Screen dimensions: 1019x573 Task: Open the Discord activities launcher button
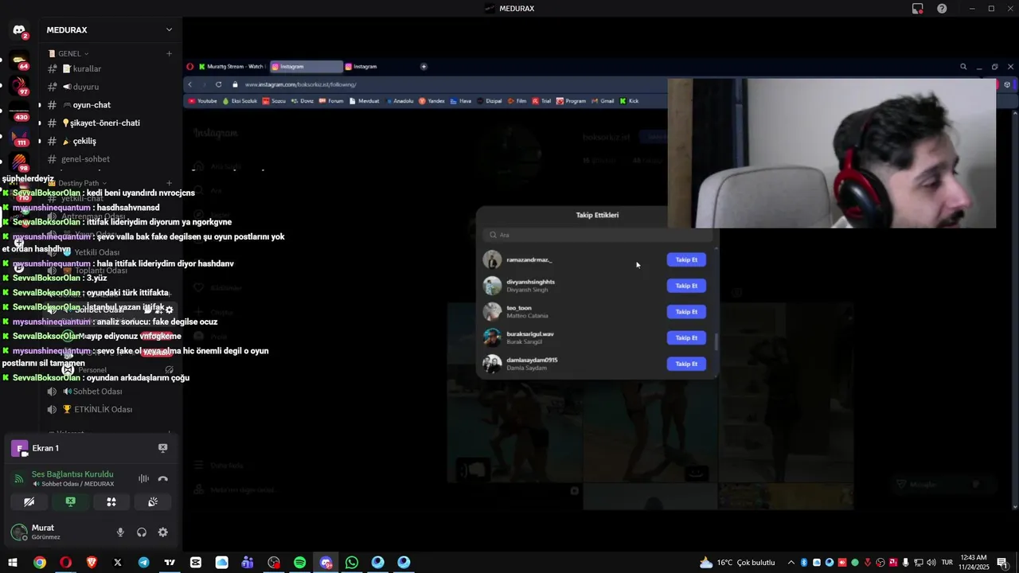pos(111,502)
